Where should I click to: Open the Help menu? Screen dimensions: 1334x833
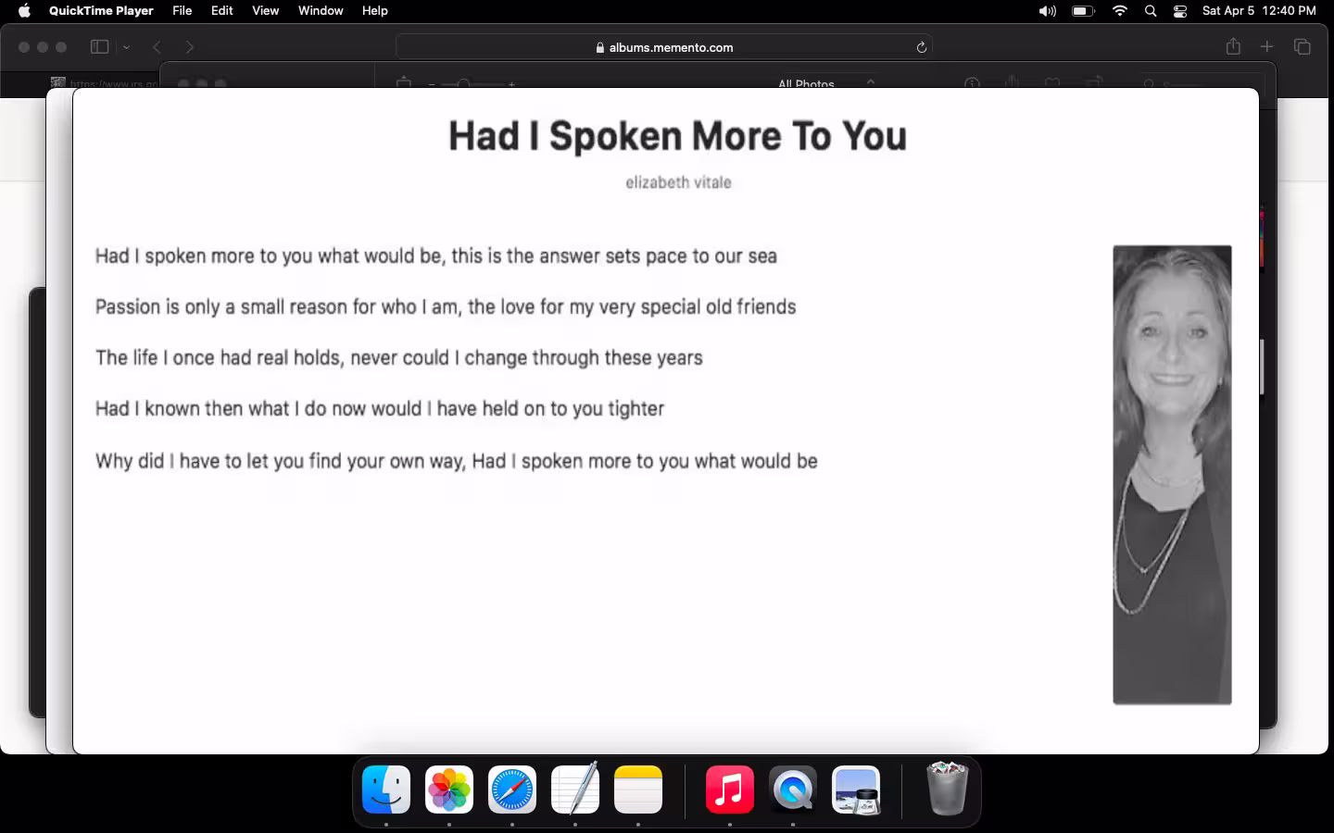[x=375, y=11]
